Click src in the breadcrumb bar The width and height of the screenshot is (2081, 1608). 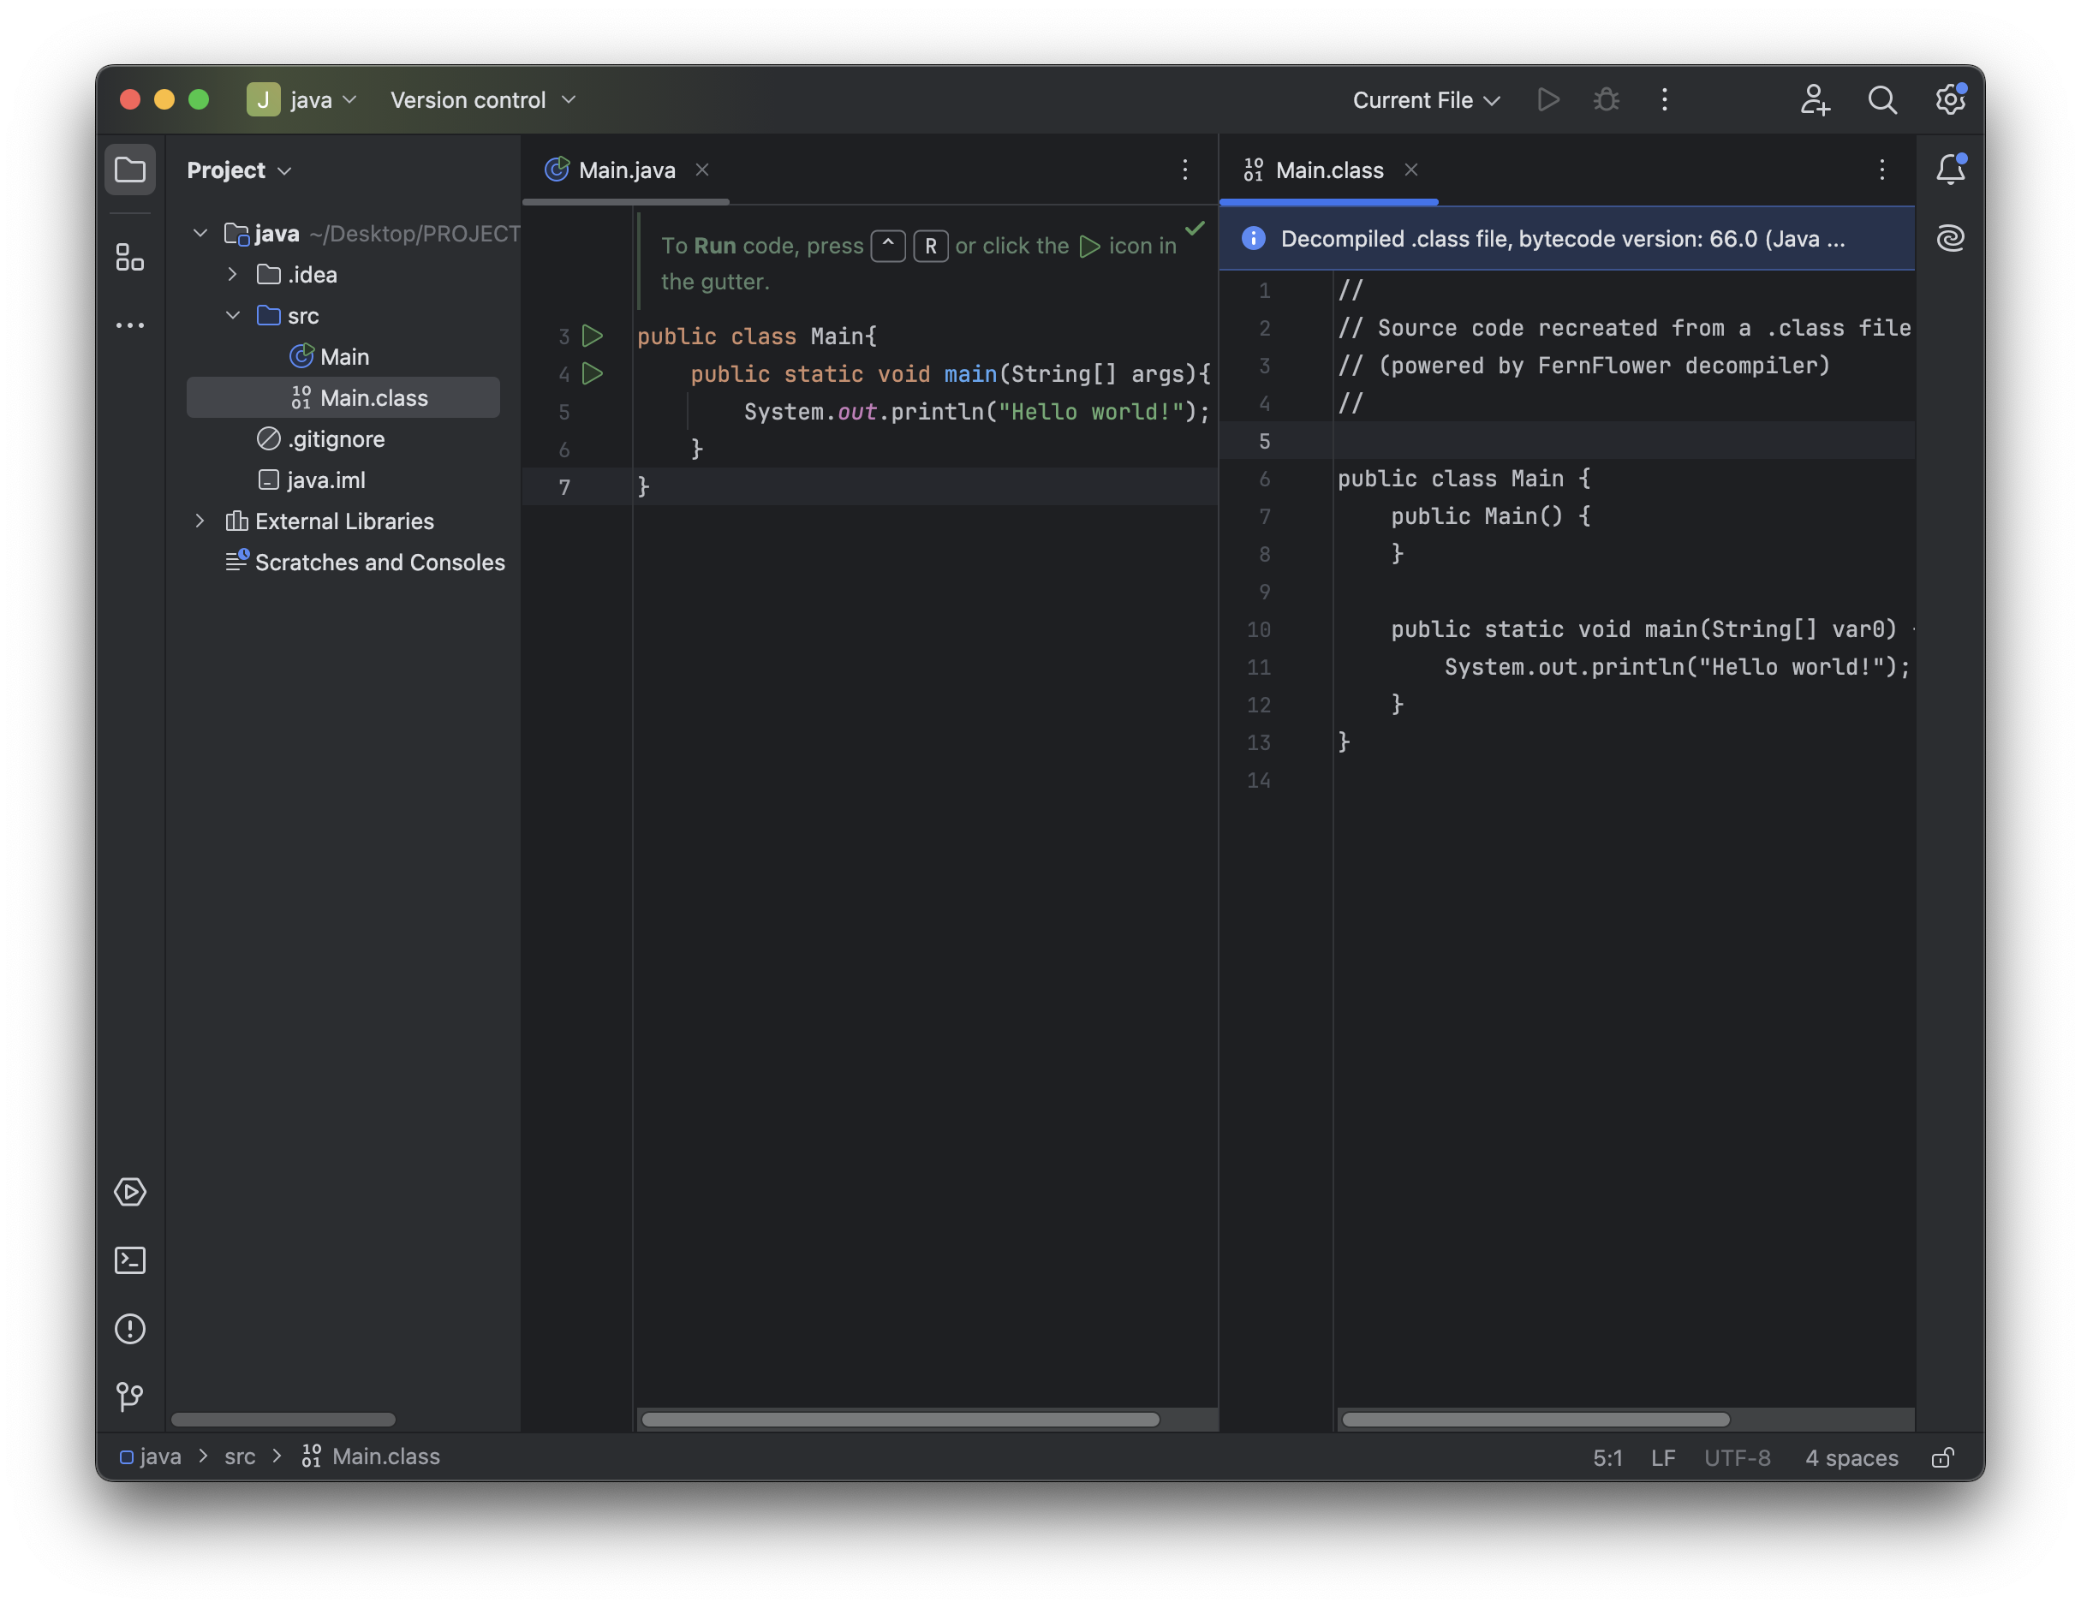tap(240, 1456)
